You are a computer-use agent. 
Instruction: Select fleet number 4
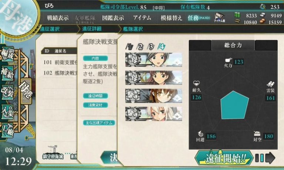point(161,47)
